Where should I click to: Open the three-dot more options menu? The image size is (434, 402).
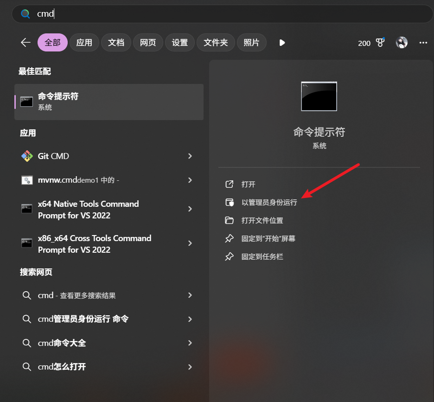point(423,43)
